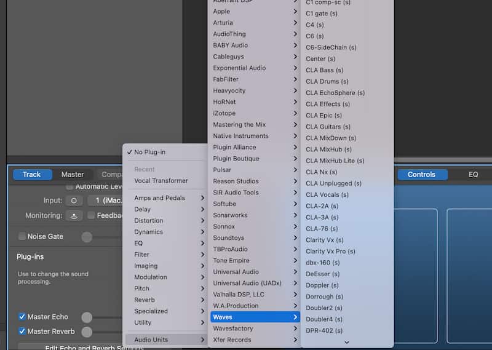This screenshot has width=492, height=350.
Task: Expand the Imaging submenu
Action: pos(165,266)
